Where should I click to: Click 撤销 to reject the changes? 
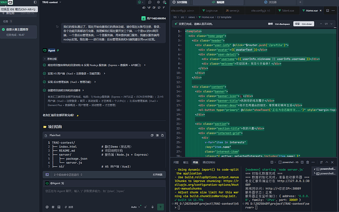tap(279, 24)
